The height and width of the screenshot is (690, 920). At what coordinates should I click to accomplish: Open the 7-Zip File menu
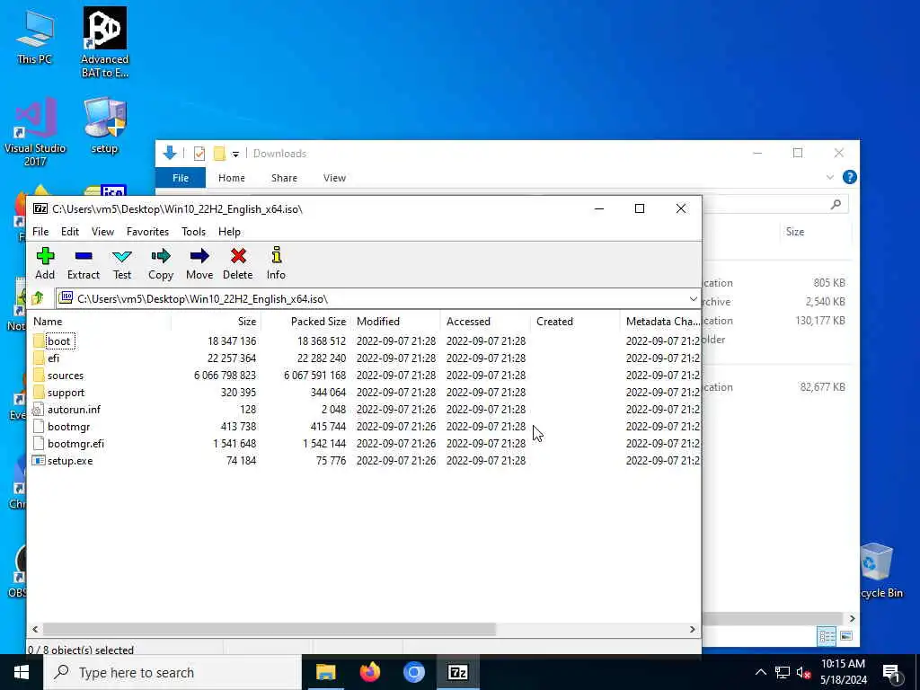(x=40, y=232)
